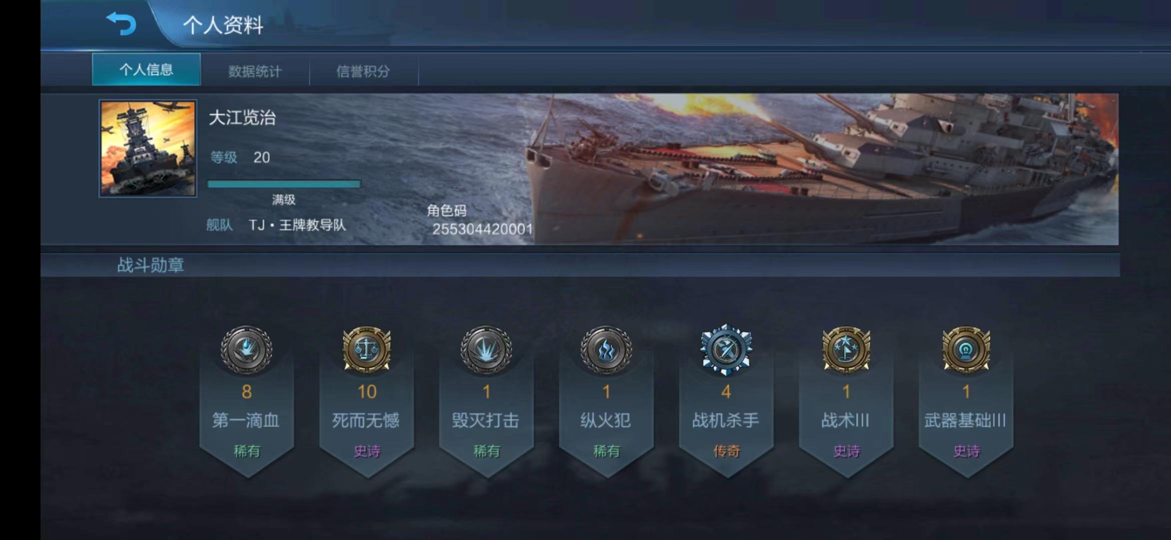The image size is (1171, 540).
Task: Tap the 战斗勋章 section header
Action: click(x=151, y=265)
